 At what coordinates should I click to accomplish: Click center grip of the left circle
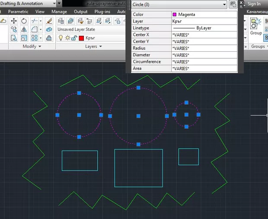pyautogui.click(x=79, y=115)
